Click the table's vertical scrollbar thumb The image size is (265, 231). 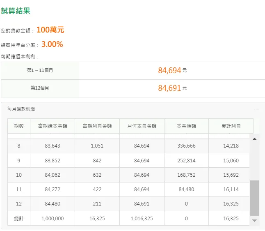pyautogui.click(x=254, y=198)
